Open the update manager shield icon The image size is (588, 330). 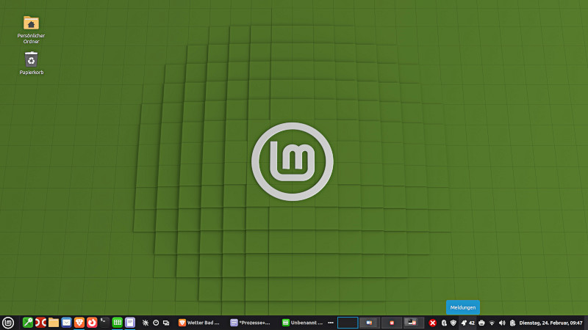(x=453, y=323)
